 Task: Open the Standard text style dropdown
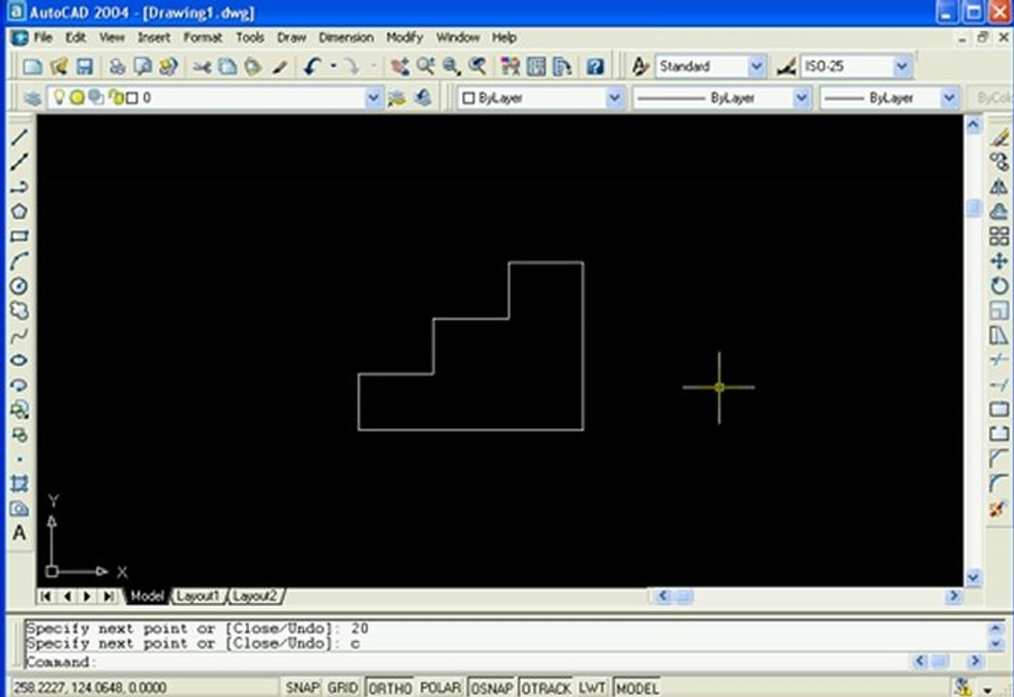(x=756, y=67)
